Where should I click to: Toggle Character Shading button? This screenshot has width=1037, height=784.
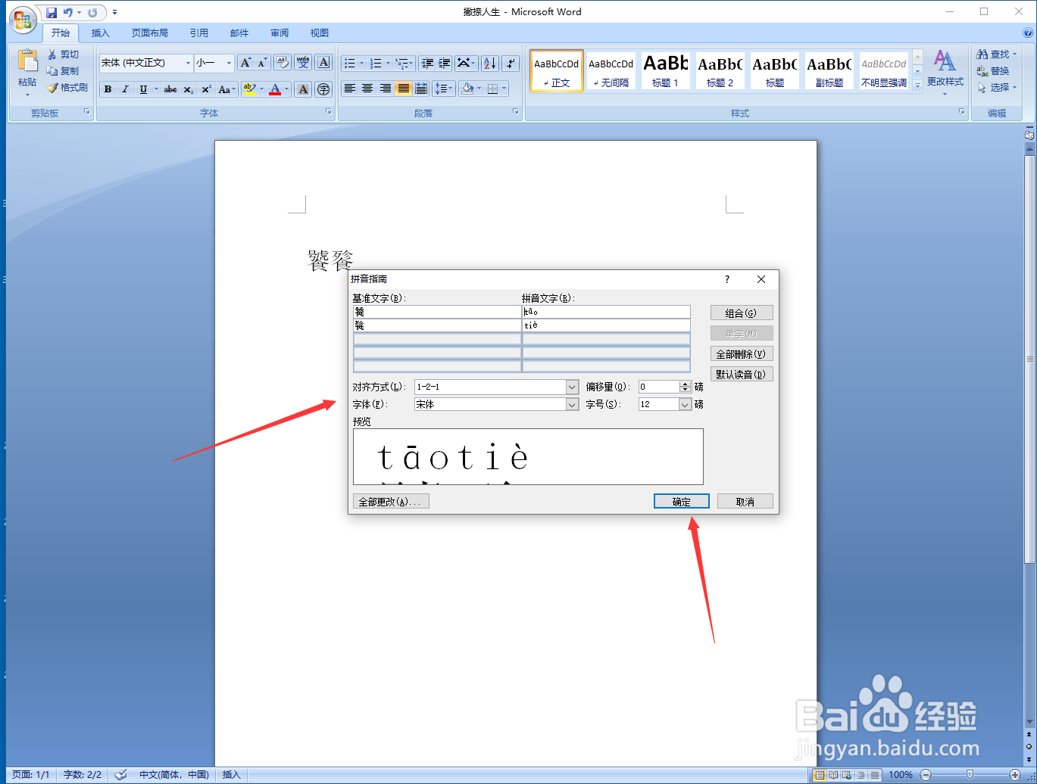[x=303, y=89]
